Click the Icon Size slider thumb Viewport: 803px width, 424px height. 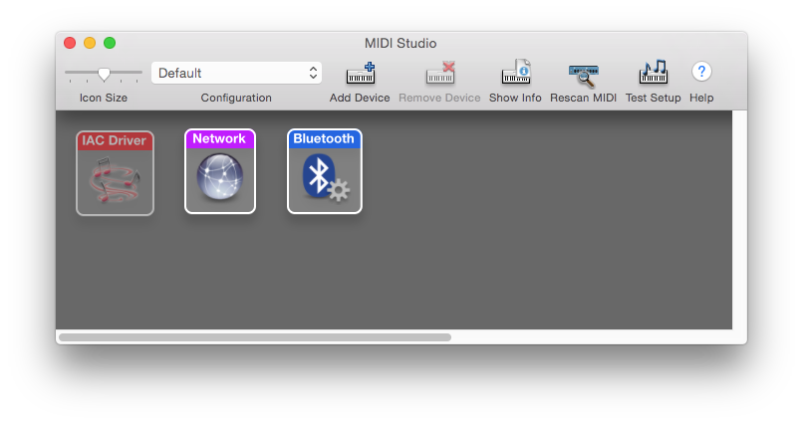point(104,75)
